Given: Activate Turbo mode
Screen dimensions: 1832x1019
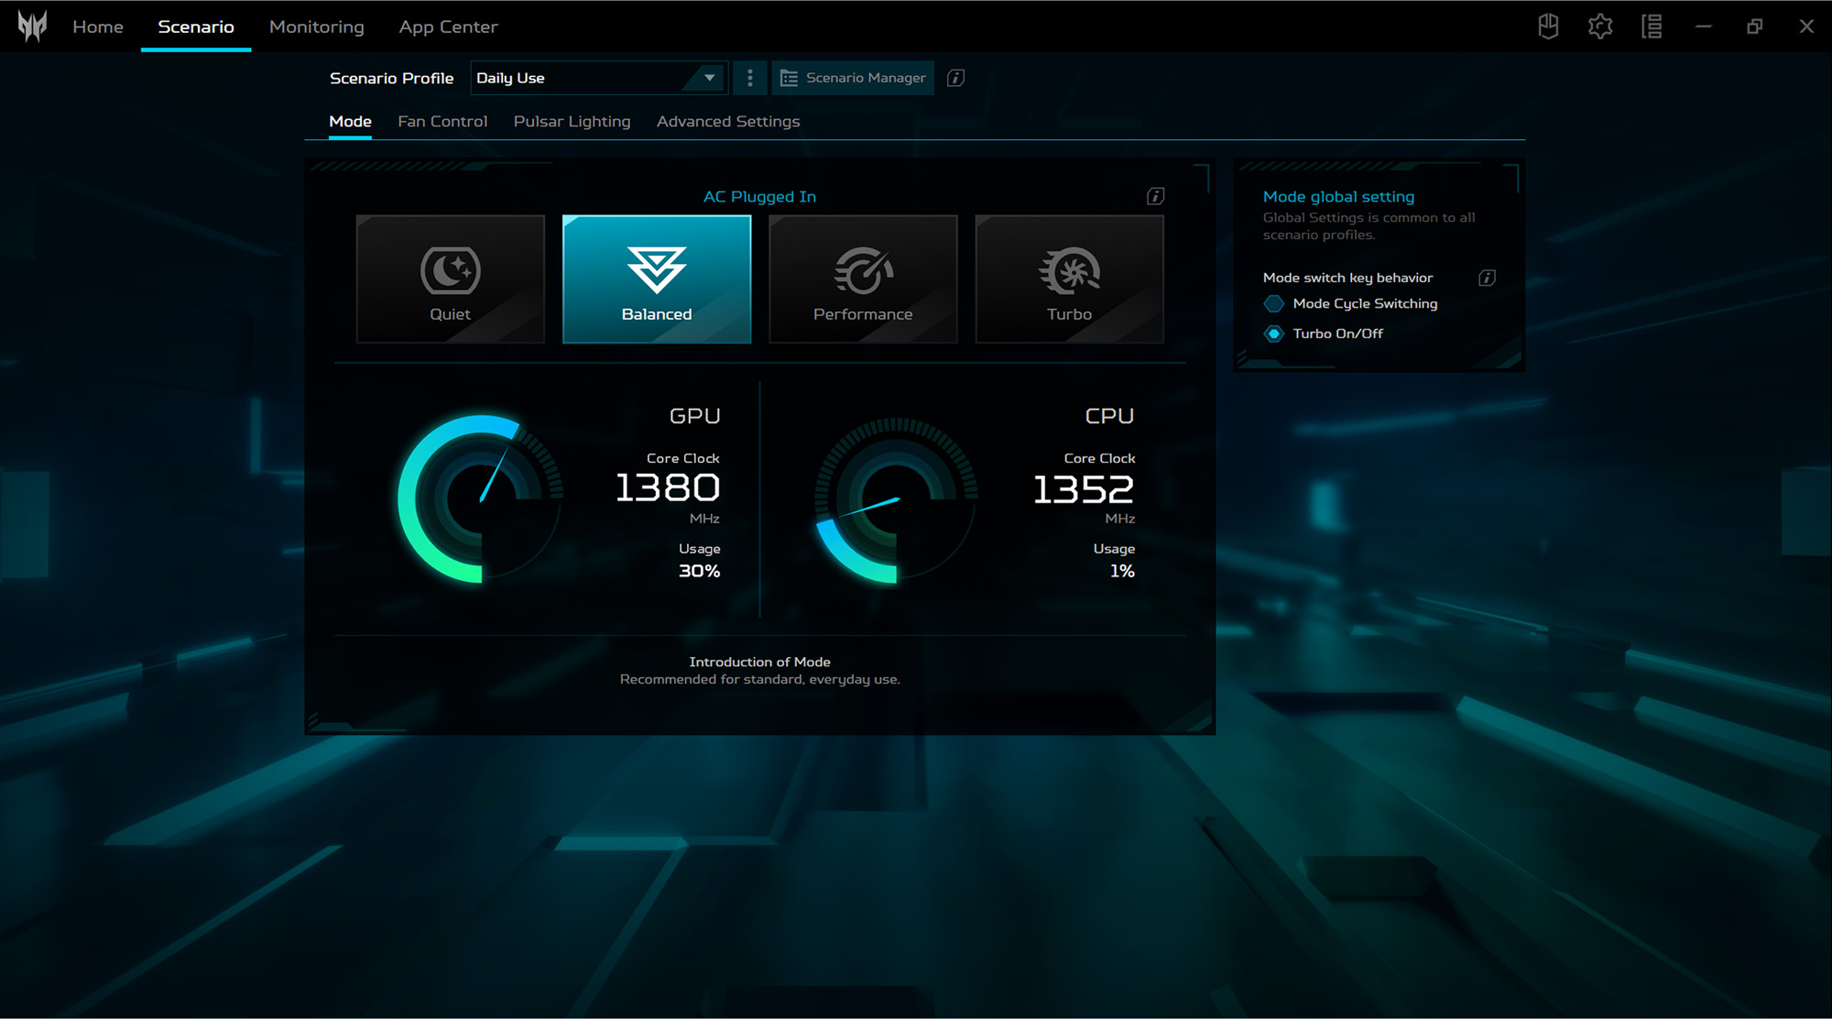Looking at the screenshot, I should tap(1070, 279).
